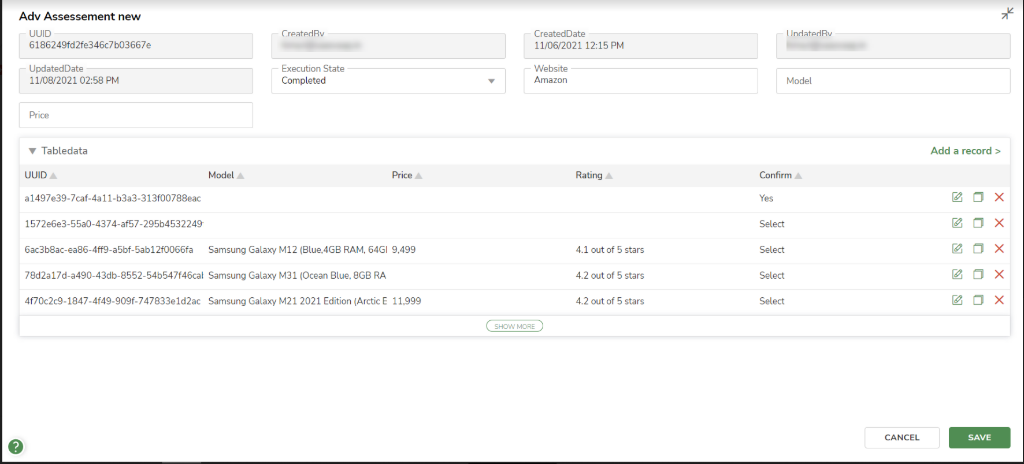Click the Add a record link
Screen dimensions: 1024x464
tap(965, 151)
